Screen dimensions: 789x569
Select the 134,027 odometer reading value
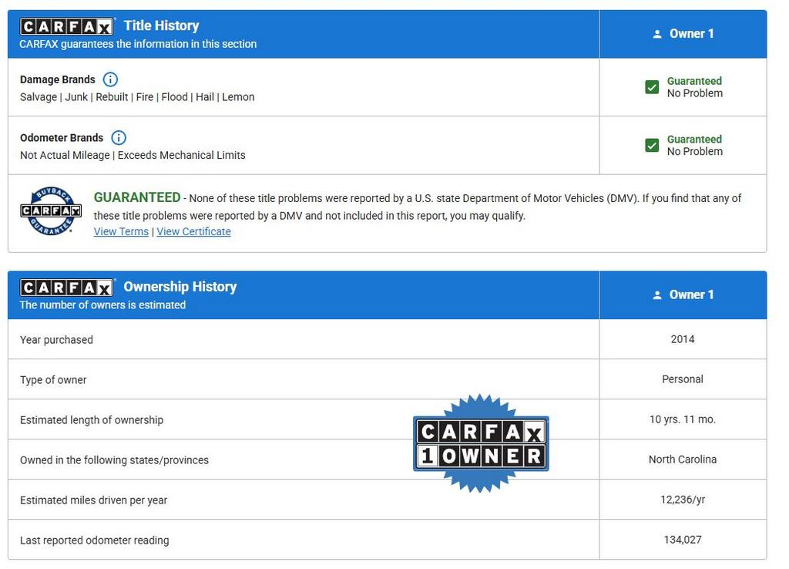click(x=683, y=540)
